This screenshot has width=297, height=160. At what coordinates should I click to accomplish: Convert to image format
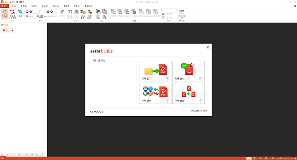pos(141,14)
